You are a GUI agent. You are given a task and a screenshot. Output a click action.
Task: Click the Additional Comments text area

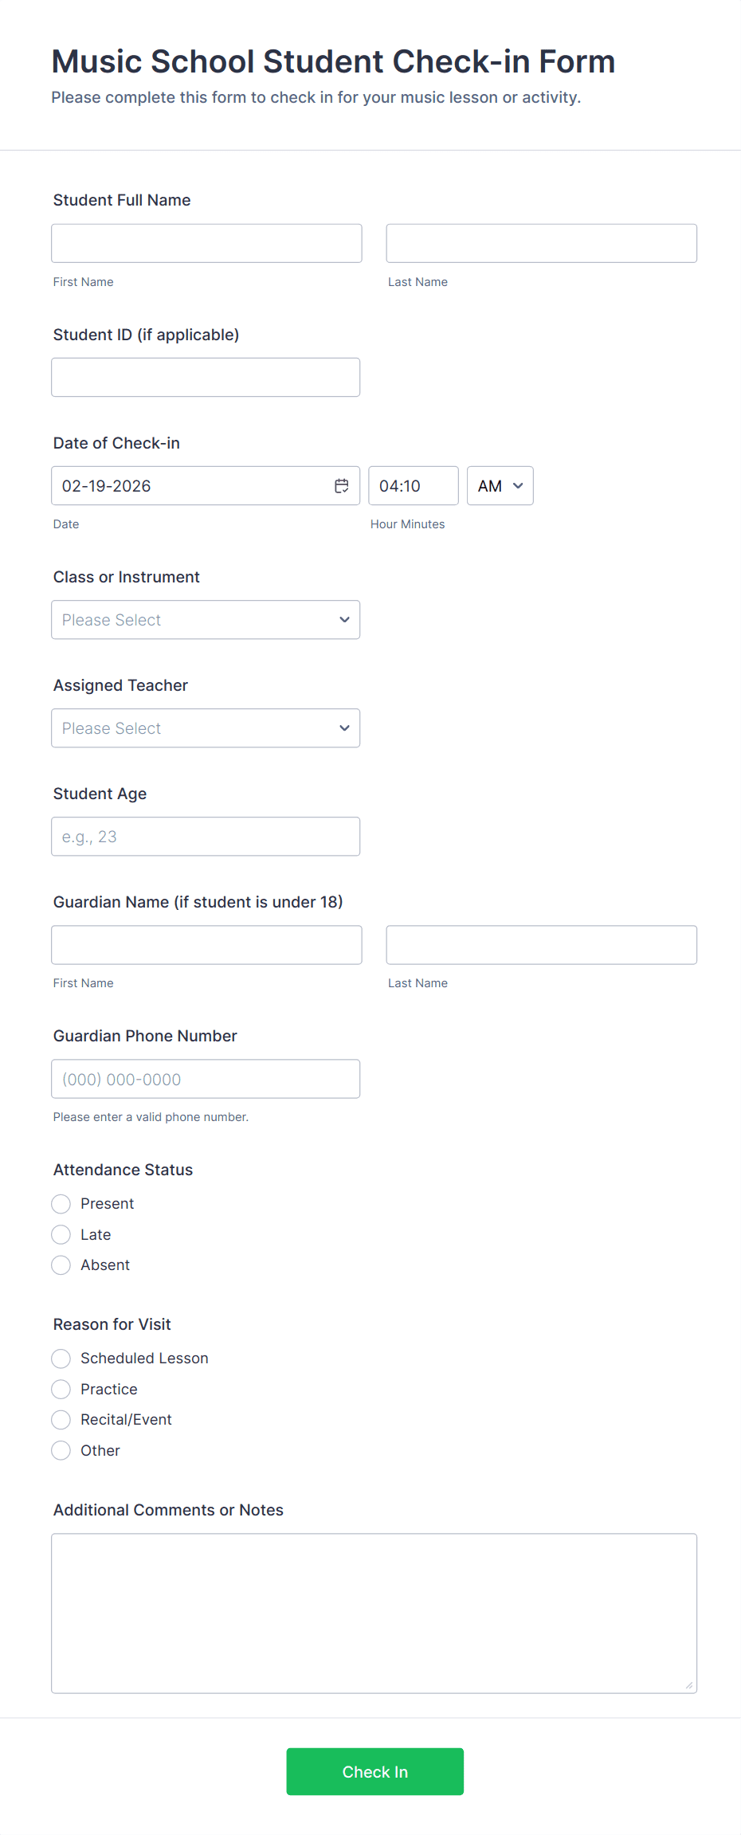374,1613
